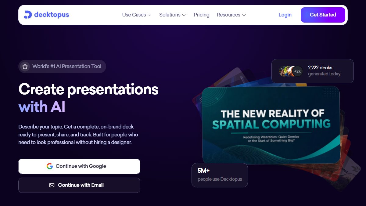Click the Google logo icon
366x206 pixels.
click(x=50, y=166)
